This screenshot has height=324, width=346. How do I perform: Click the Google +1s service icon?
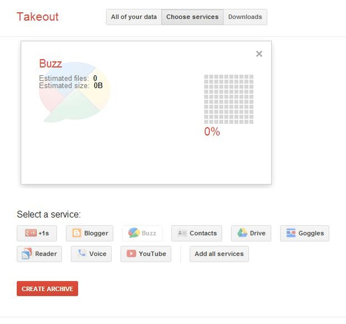[x=31, y=233]
